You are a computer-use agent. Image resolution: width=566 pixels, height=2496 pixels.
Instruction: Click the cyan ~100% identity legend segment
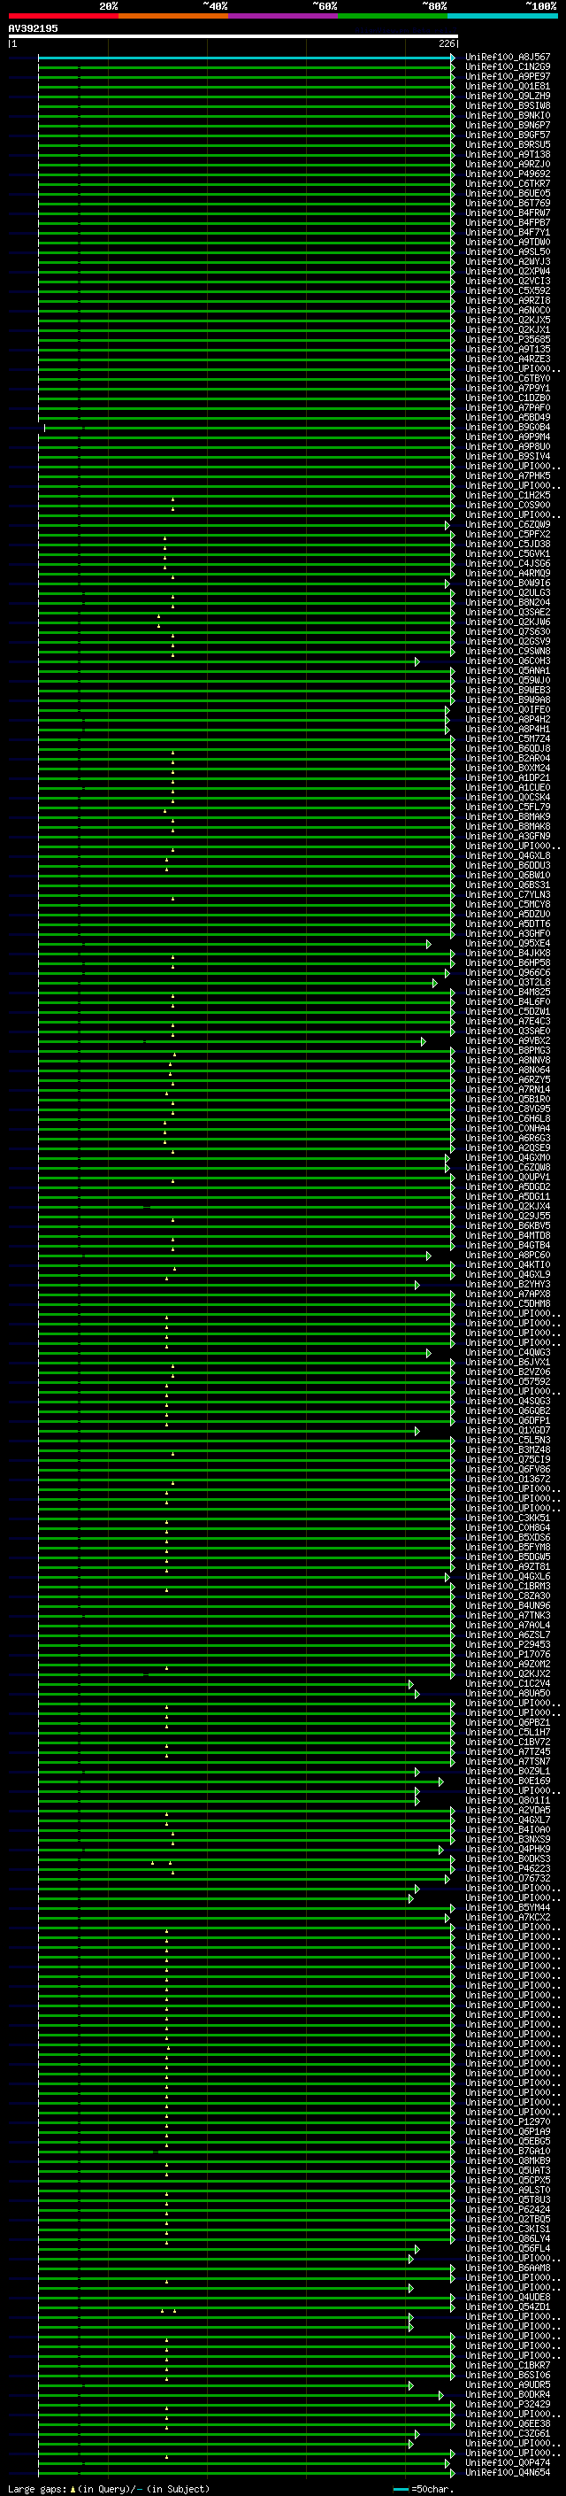tap(503, 16)
